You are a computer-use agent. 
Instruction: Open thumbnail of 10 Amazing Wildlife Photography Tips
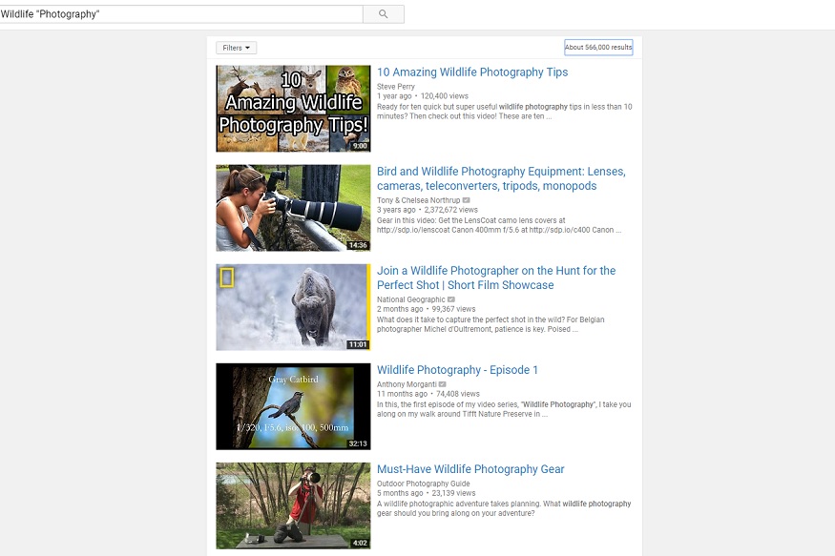pos(293,109)
